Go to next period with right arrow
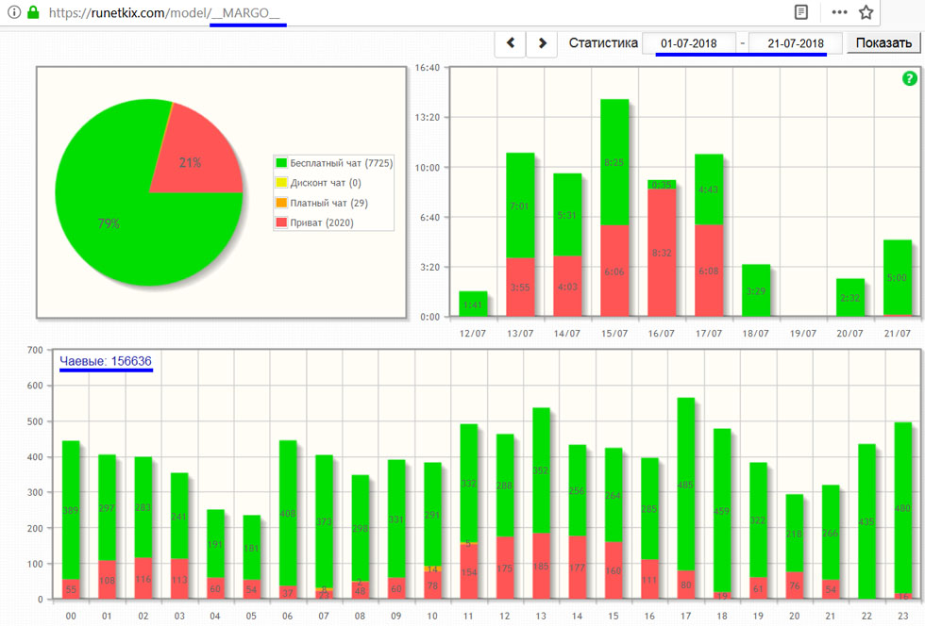Image resolution: width=925 pixels, height=626 pixels. pos(542,43)
